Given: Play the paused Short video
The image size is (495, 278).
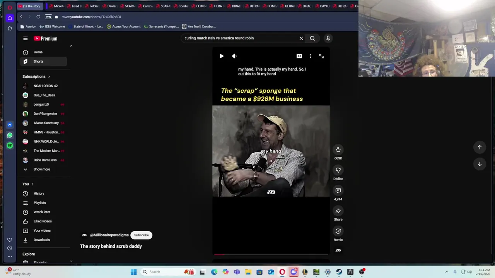Looking at the screenshot, I should (222, 56).
